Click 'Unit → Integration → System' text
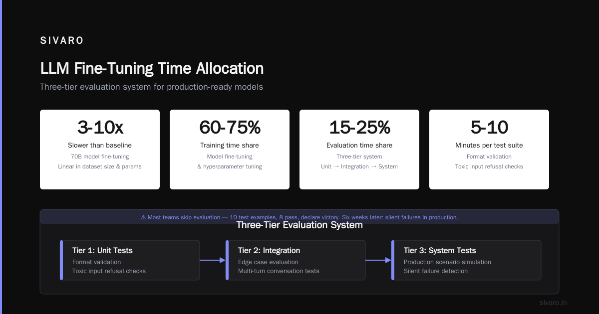This screenshot has width=599, height=314. [359, 166]
